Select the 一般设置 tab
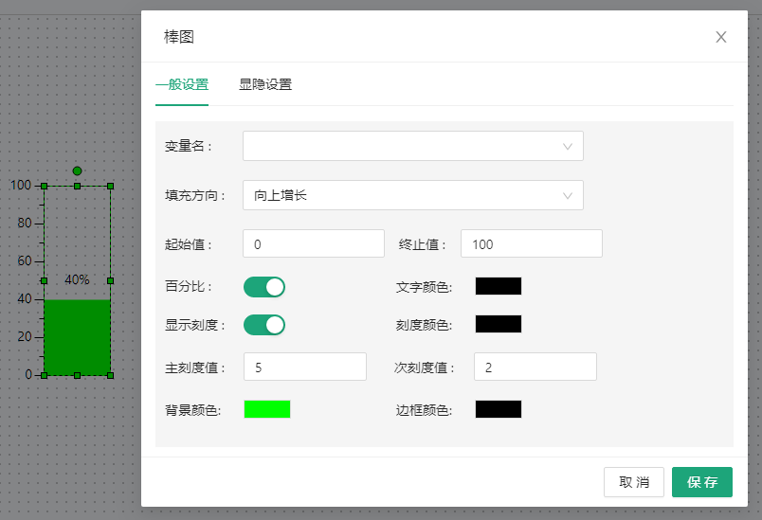The width and height of the screenshot is (762, 520). tap(182, 84)
